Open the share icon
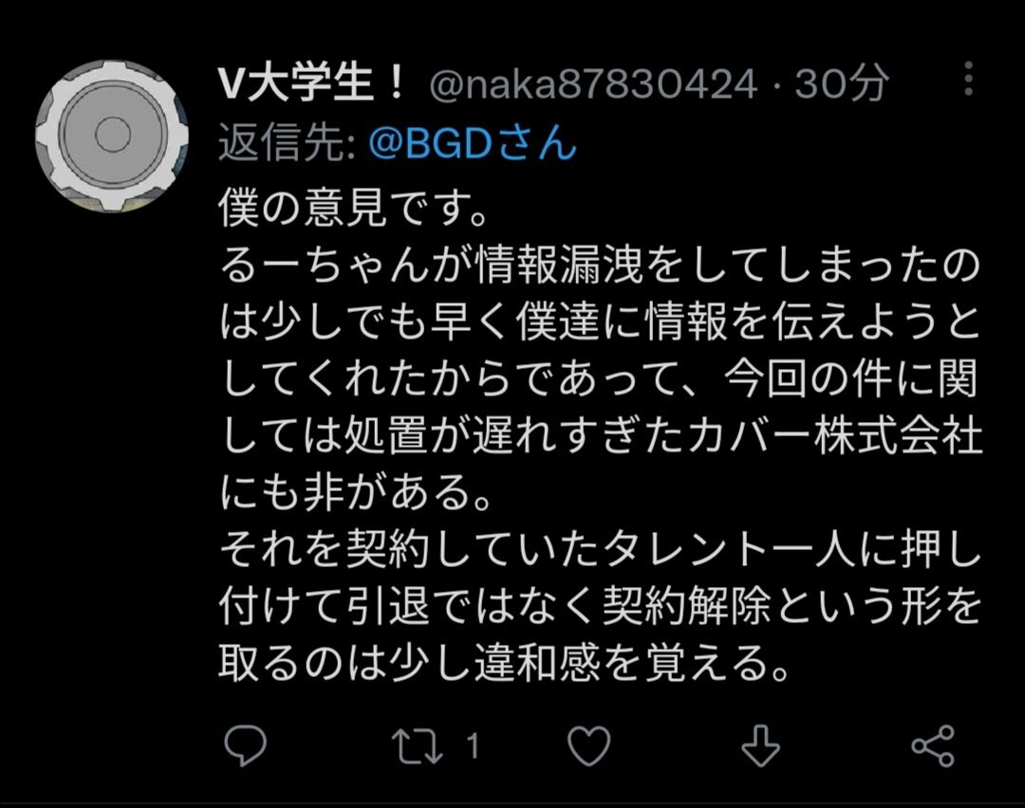1025x808 pixels. (933, 745)
